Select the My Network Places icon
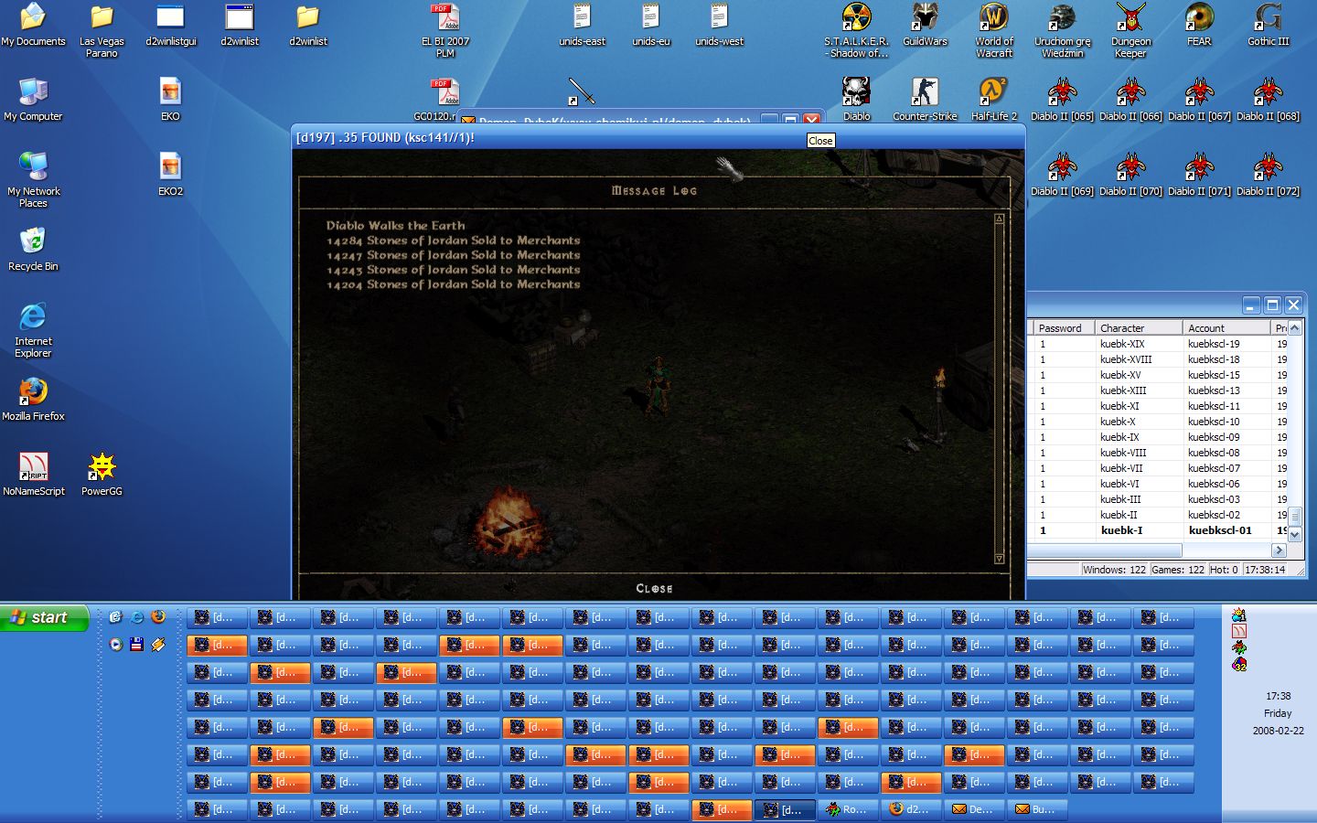This screenshot has height=823, width=1317. point(33,179)
